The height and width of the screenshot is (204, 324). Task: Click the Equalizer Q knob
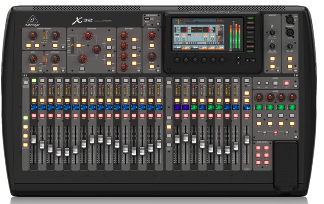[88, 36]
